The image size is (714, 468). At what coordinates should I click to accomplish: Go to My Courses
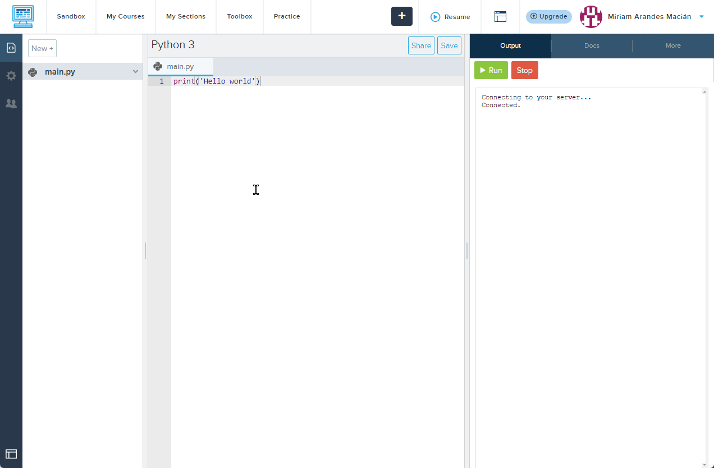pos(126,17)
